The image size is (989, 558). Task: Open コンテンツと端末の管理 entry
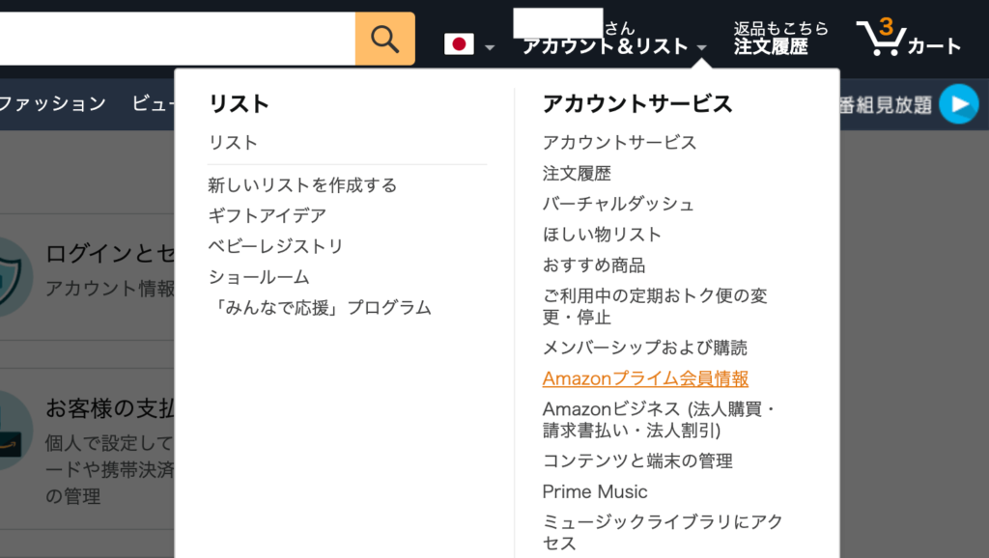click(x=637, y=460)
